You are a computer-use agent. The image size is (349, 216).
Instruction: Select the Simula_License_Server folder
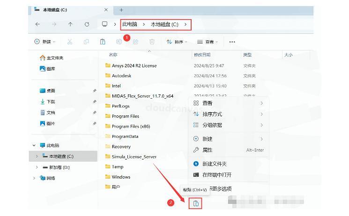coord(131,157)
